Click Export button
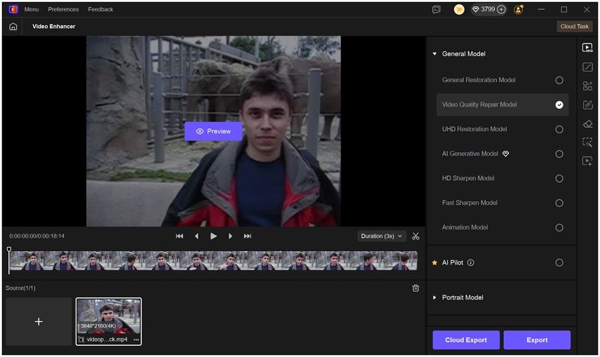This screenshot has width=600, height=357. (537, 339)
